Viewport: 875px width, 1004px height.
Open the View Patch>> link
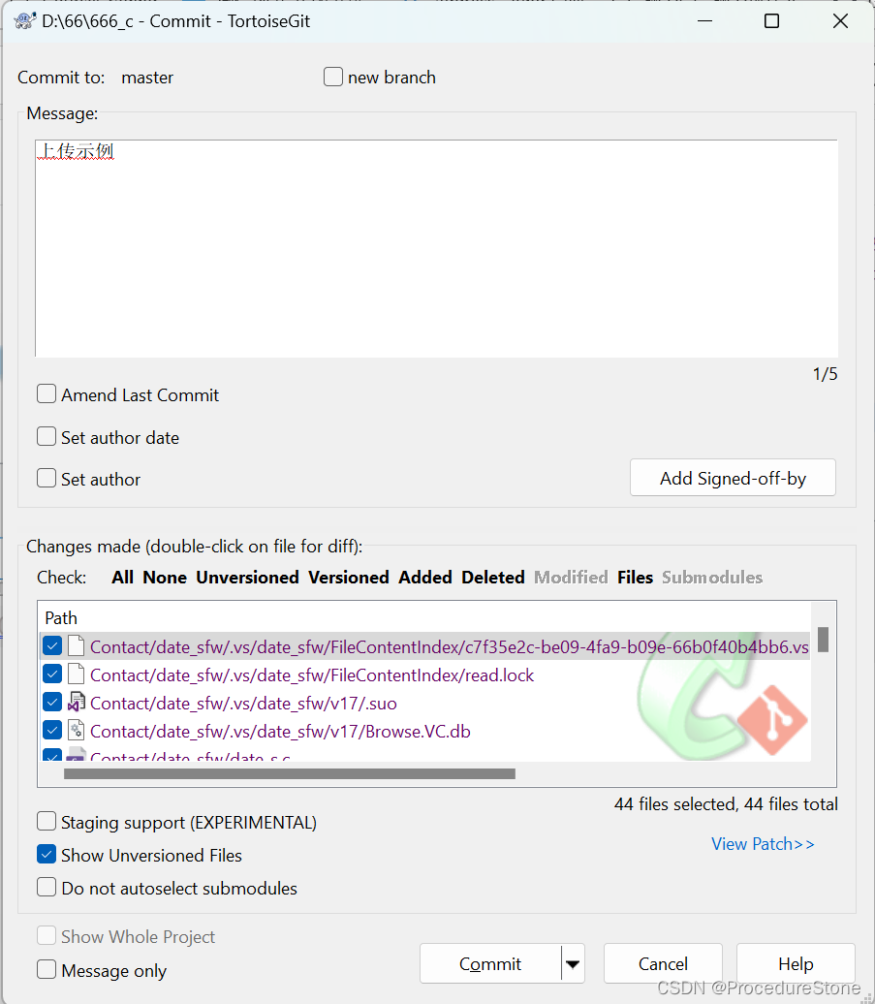[x=763, y=844]
